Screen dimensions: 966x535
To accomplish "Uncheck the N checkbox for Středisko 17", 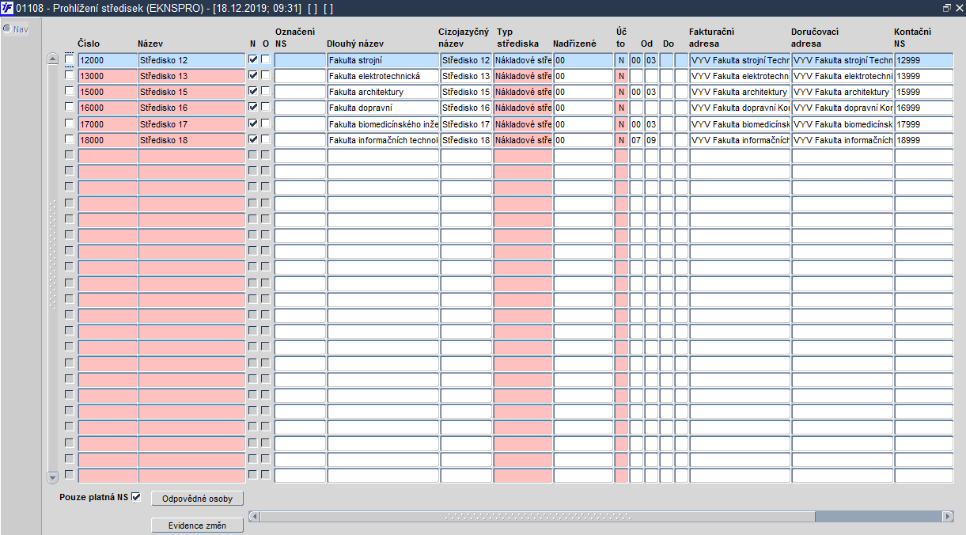I will pos(253,123).
